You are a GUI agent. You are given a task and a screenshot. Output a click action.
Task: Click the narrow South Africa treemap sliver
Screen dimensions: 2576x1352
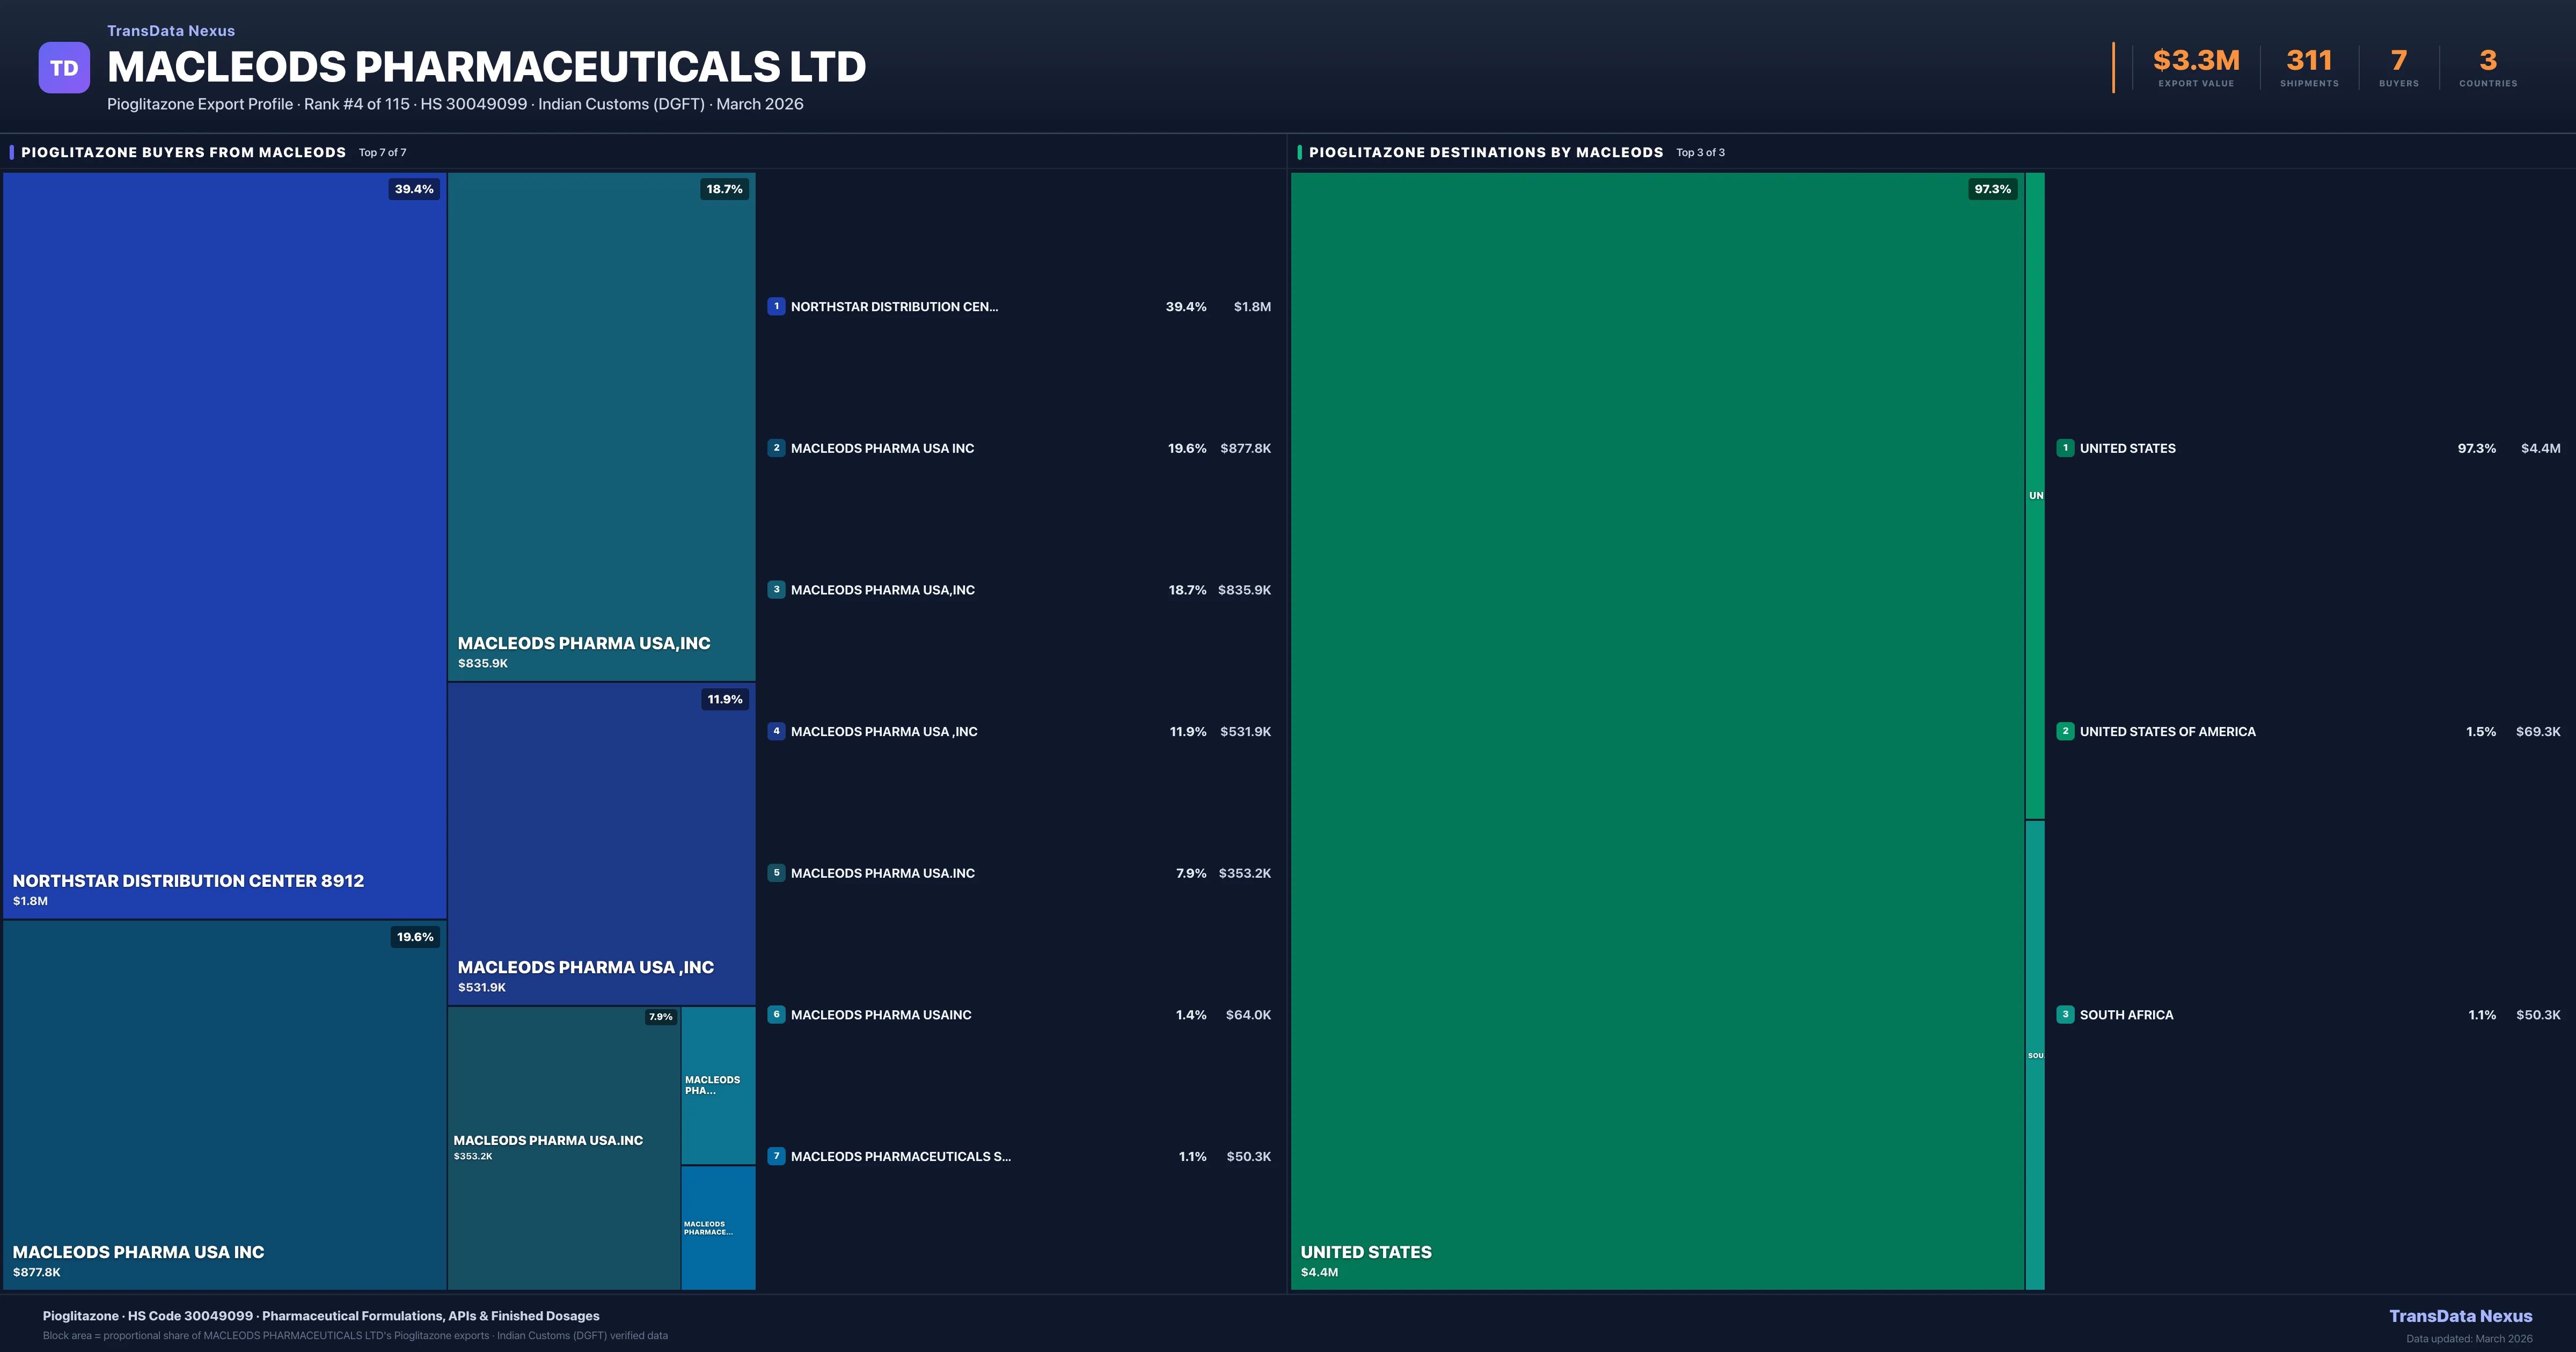pos(2035,1055)
